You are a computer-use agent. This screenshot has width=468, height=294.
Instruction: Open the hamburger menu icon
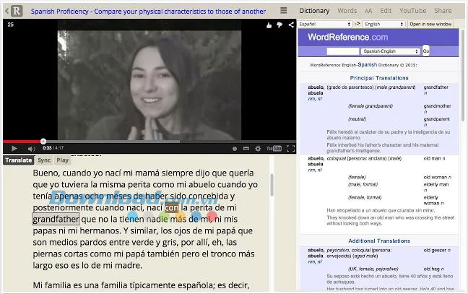pyautogui.click(x=284, y=11)
